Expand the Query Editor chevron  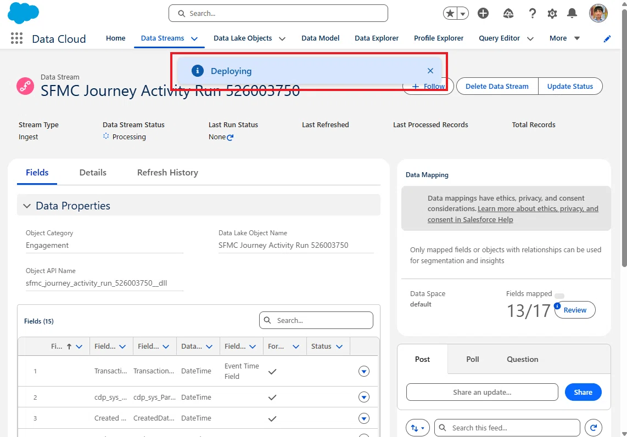(x=530, y=39)
